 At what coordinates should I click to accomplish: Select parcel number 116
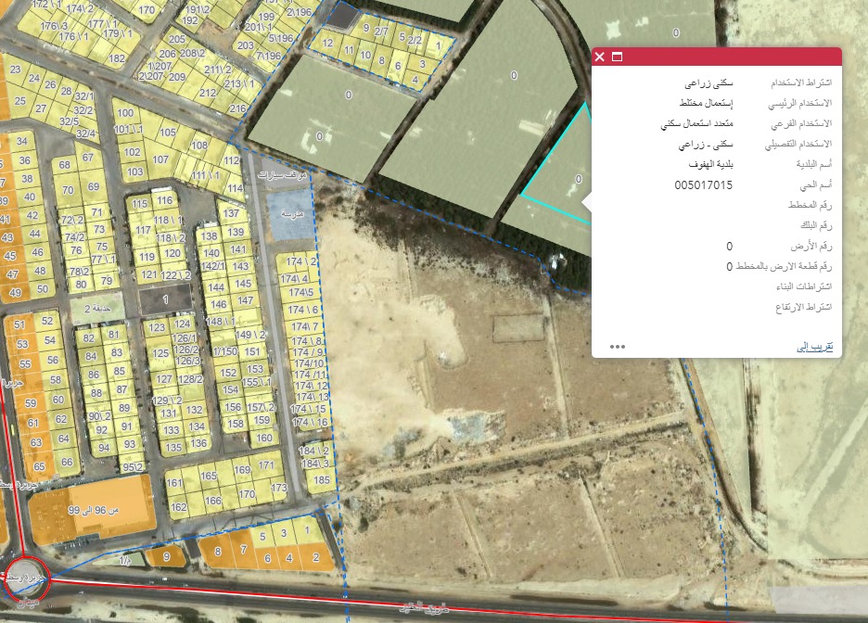[164, 200]
